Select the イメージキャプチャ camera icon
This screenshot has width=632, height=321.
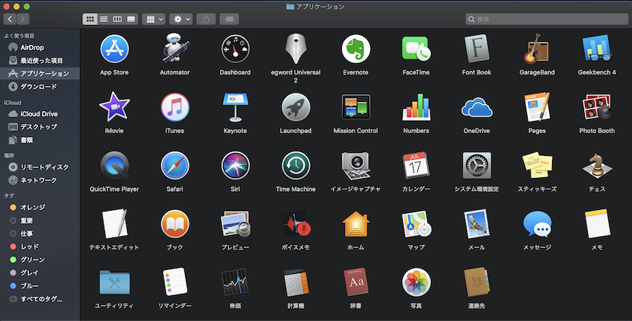coord(356,166)
